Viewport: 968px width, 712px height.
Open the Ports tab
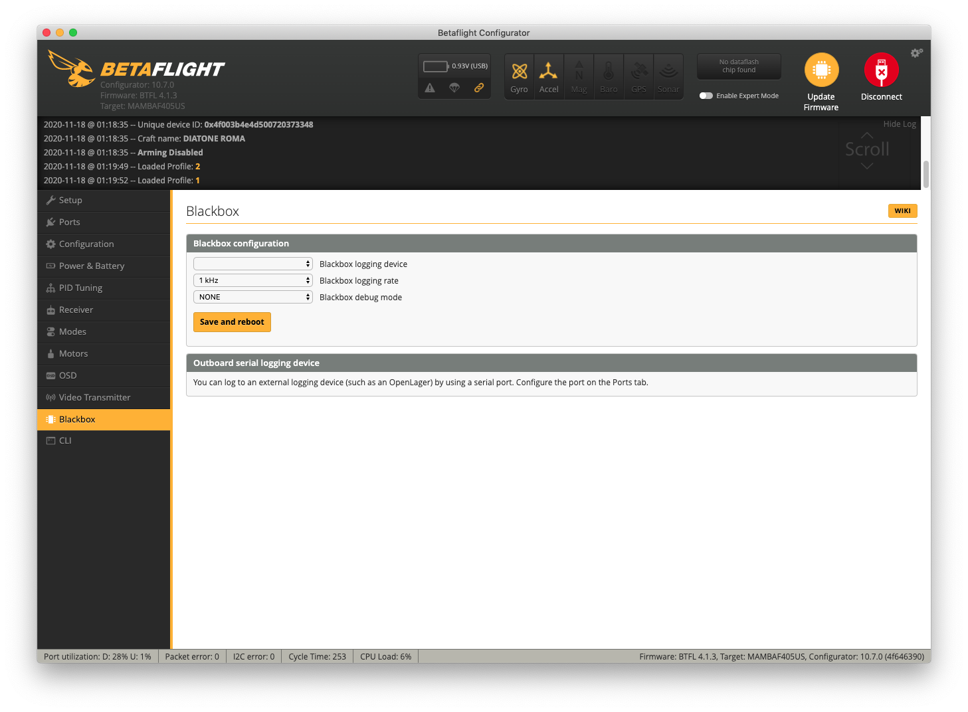coord(104,222)
